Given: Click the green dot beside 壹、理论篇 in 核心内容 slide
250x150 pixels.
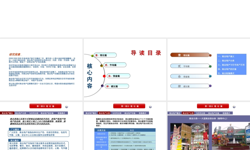Looking at the screenshot, I should 92,56.
